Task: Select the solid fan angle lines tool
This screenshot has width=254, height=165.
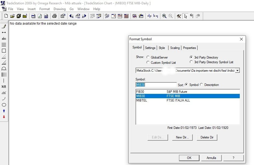Action: tap(4, 63)
